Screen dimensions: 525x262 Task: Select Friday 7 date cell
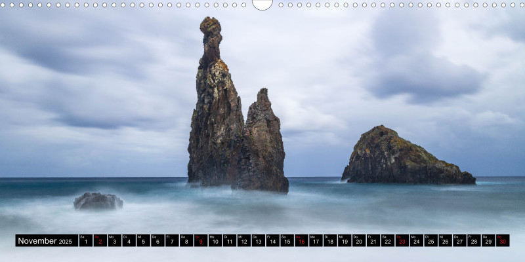172,240
